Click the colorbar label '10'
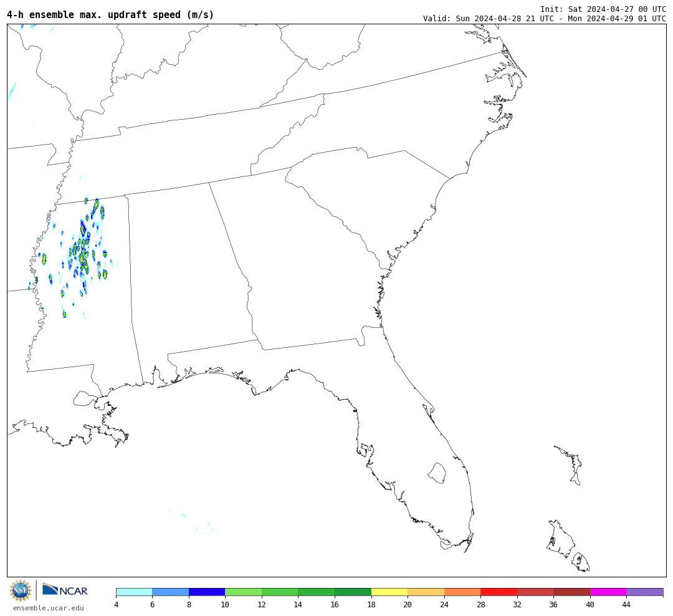673x616 pixels. tap(225, 604)
